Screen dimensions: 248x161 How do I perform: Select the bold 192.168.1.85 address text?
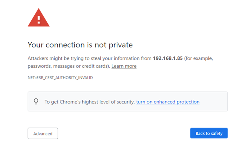click(168, 58)
